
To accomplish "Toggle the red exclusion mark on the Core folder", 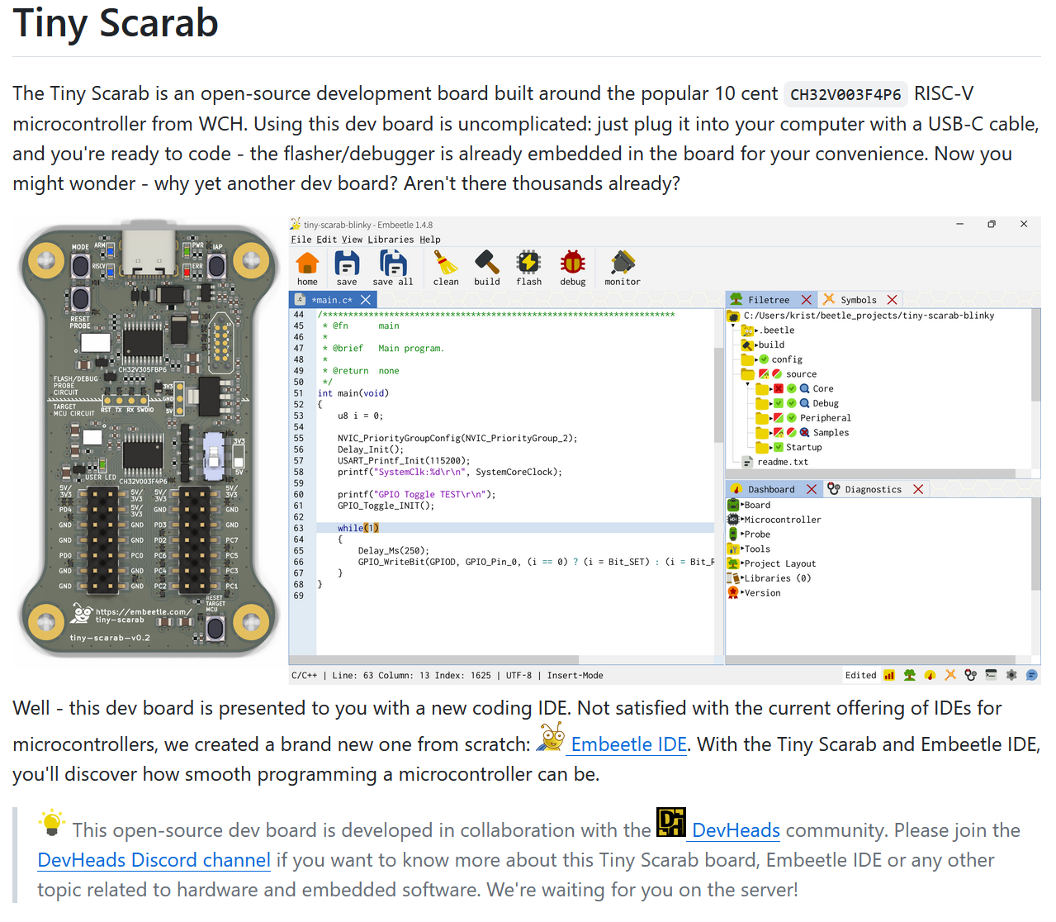I will pyautogui.click(x=778, y=388).
